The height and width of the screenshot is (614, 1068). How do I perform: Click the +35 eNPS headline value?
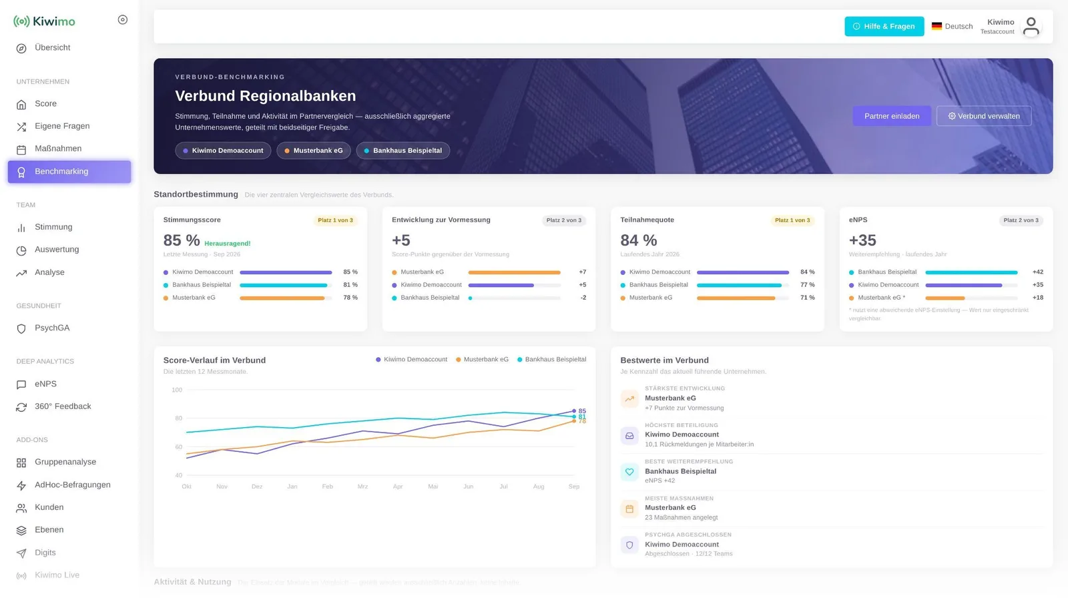862,240
